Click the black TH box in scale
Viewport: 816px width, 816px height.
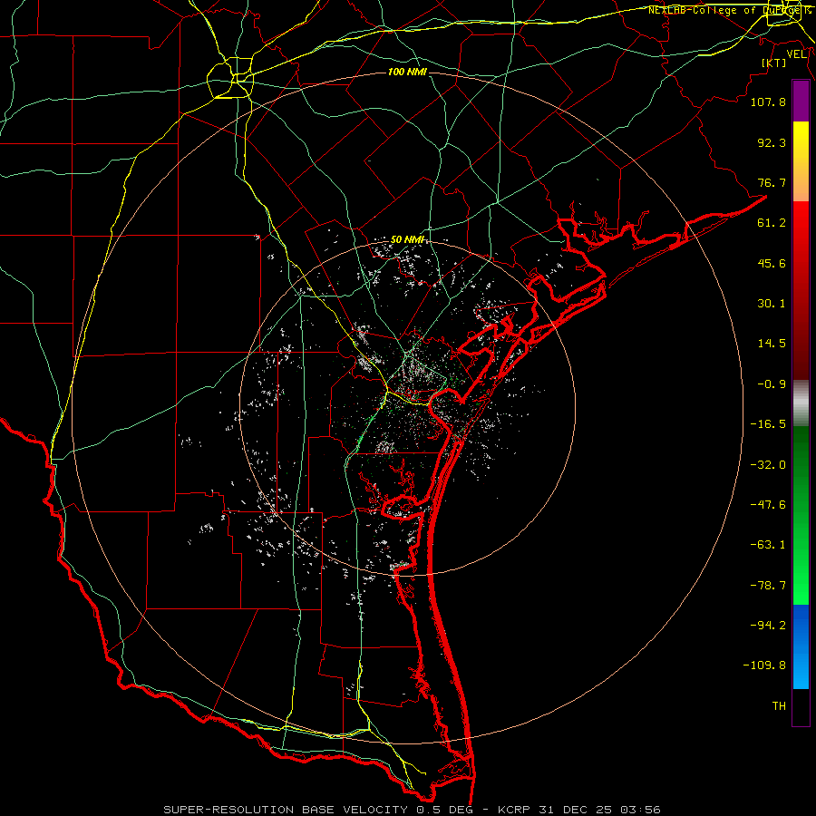801,706
